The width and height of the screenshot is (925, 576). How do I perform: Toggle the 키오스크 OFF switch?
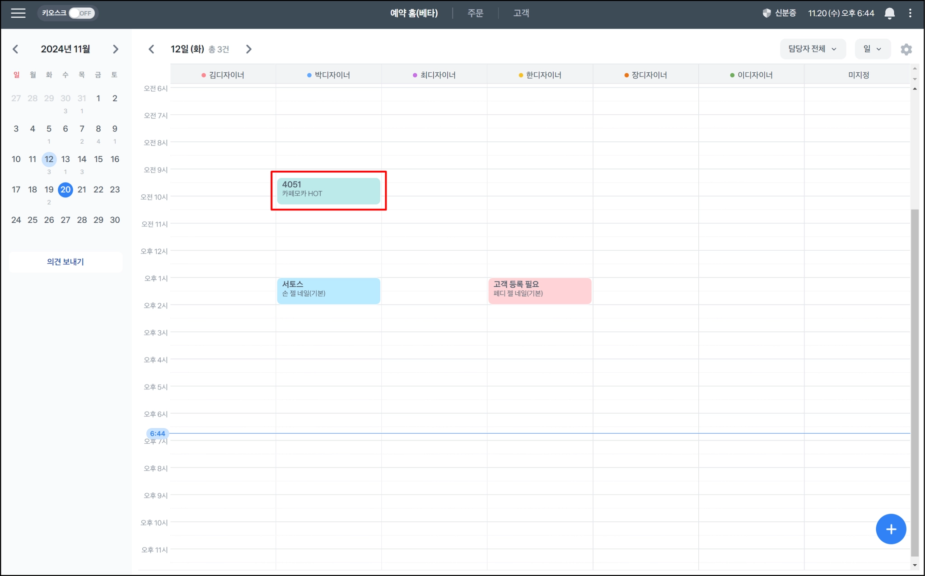click(81, 13)
